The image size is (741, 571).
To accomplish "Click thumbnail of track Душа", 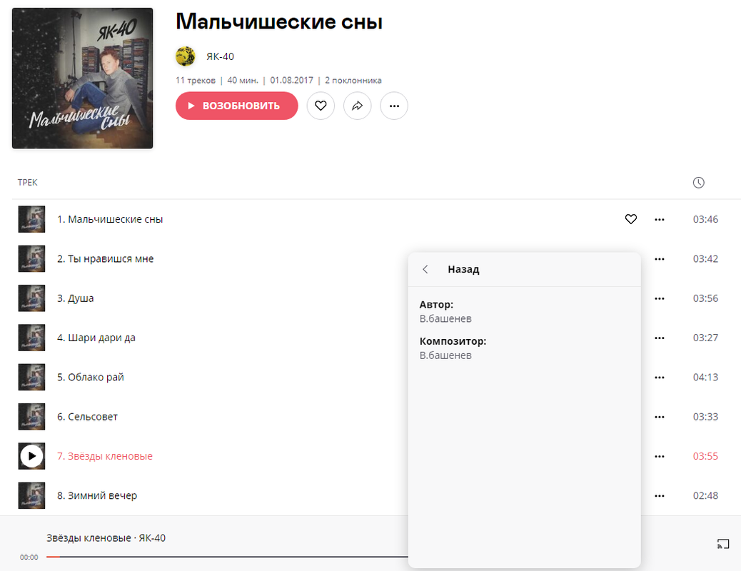I will click(31, 298).
